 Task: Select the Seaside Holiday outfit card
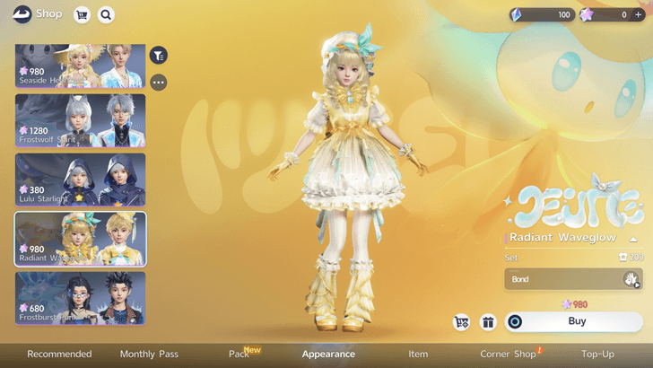pyautogui.click(x=81, y=66)
